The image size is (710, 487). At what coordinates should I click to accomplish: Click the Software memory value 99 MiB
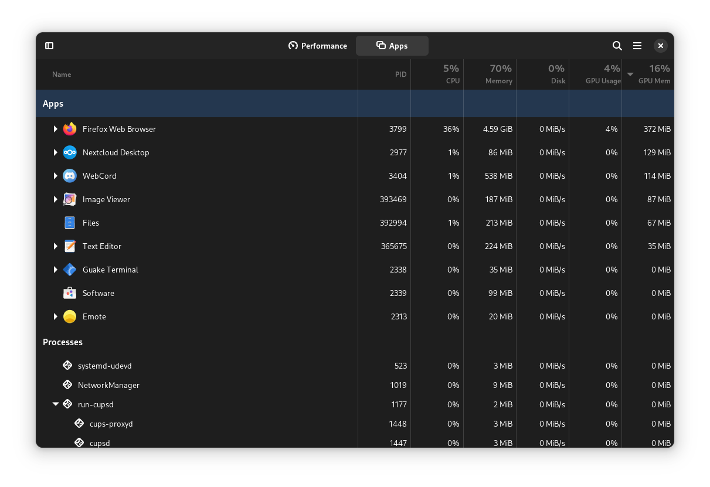[501, 293]
